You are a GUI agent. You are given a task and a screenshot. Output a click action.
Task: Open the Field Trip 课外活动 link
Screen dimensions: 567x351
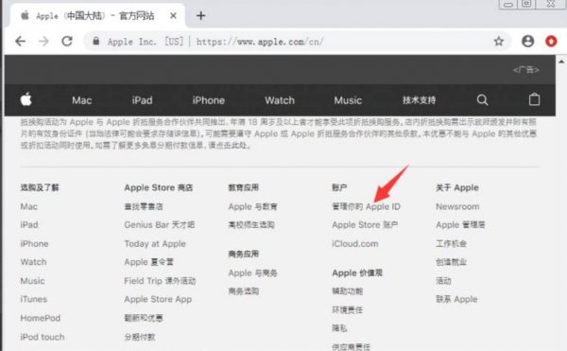160,281
